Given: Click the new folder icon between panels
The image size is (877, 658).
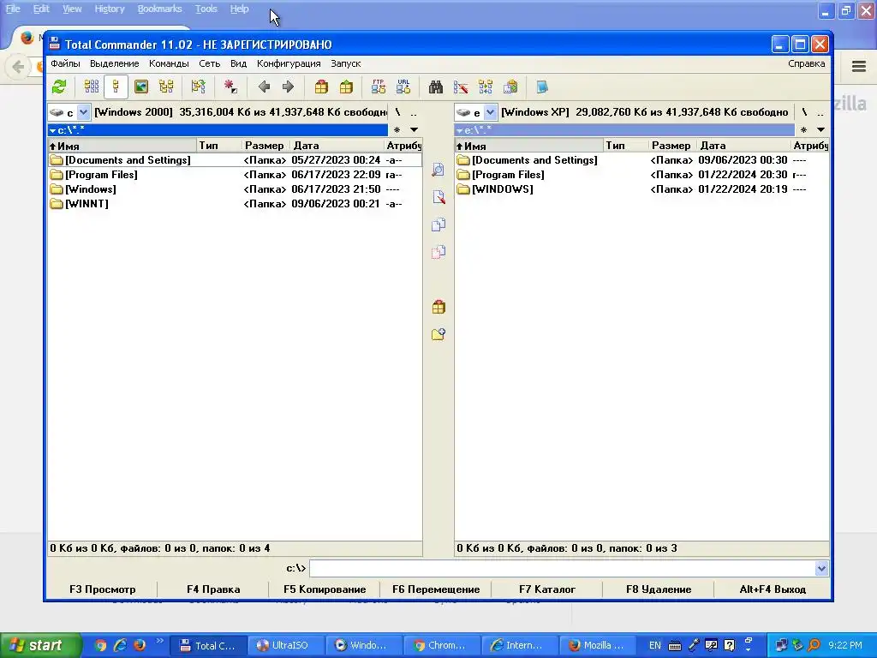Looking at the screenshot, I should [438, 334].
